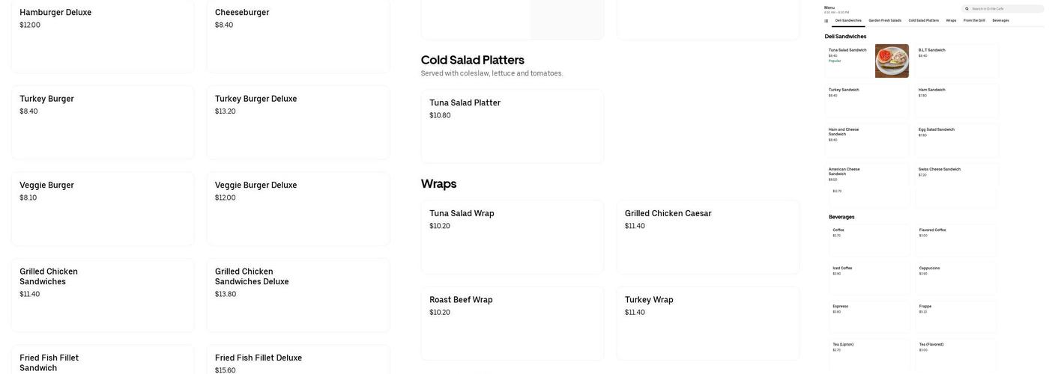This screenshot has width=1049, height=374.
Task: Open the Grilled Chicken Caesar wrap
Action: 708,236
